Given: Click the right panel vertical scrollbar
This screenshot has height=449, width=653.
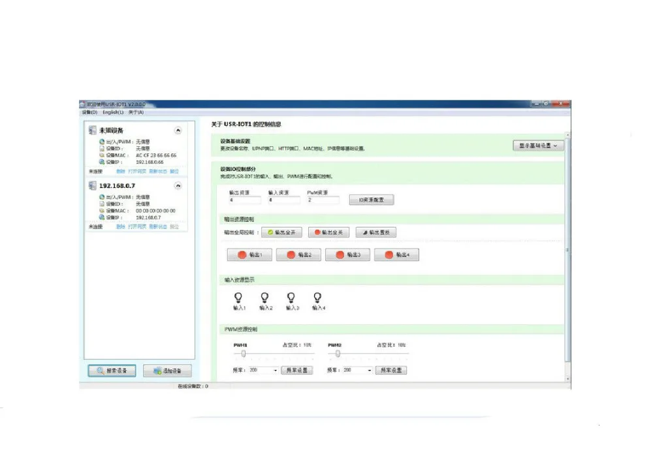Looking at the screenshot, I should coord(567,257).
